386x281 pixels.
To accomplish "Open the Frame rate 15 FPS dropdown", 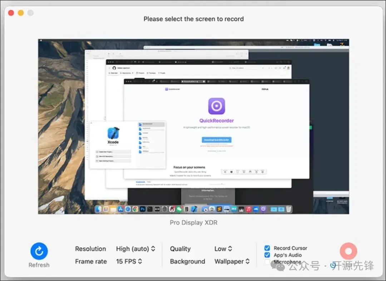I will [129, 261].
